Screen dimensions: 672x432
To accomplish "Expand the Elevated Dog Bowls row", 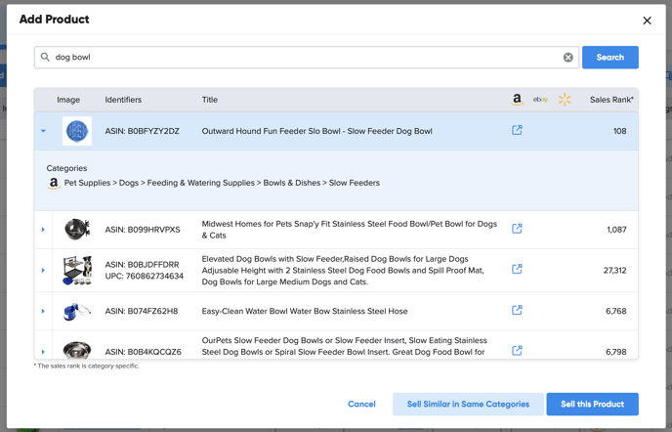I will [x=43, y=271].
